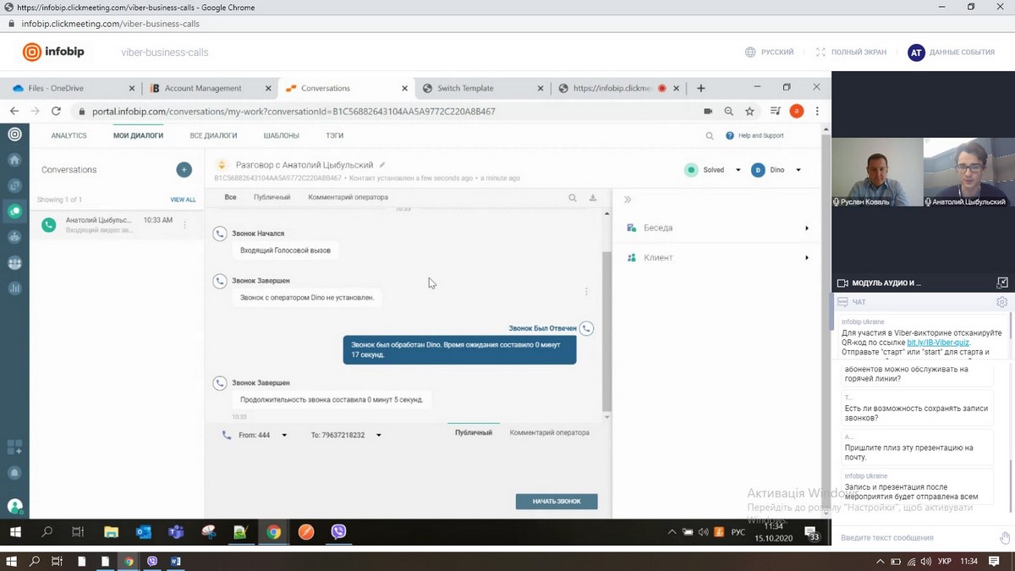
Task: Collapse the side panel with double chevron
Action: pyautogui.click(x=628, y=200)
